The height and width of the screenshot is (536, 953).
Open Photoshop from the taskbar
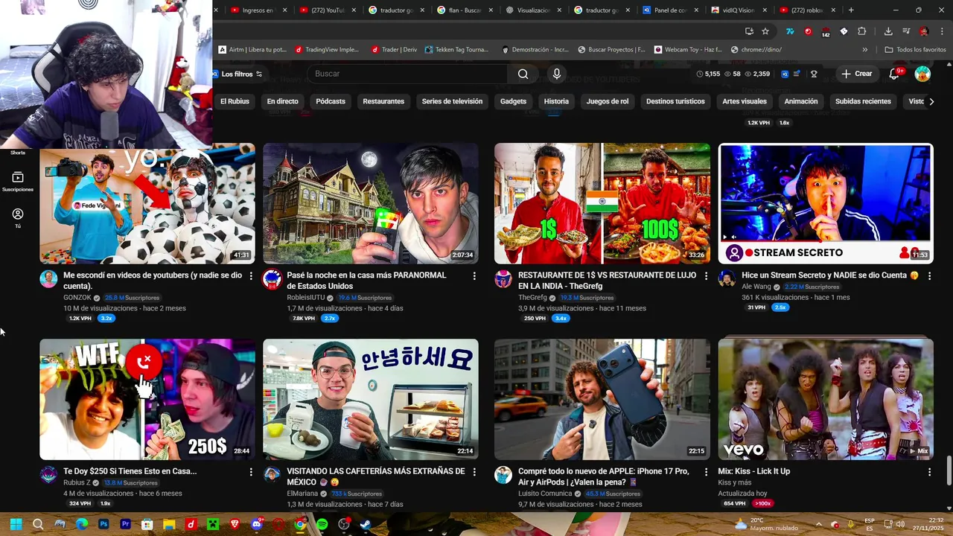pyautogui.click(x=103, y=524)
